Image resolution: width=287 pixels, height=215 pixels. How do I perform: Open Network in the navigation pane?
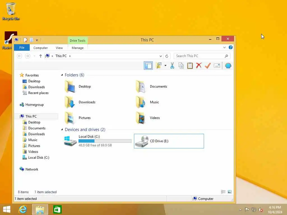pyautogui.click(x=32, y=169)
